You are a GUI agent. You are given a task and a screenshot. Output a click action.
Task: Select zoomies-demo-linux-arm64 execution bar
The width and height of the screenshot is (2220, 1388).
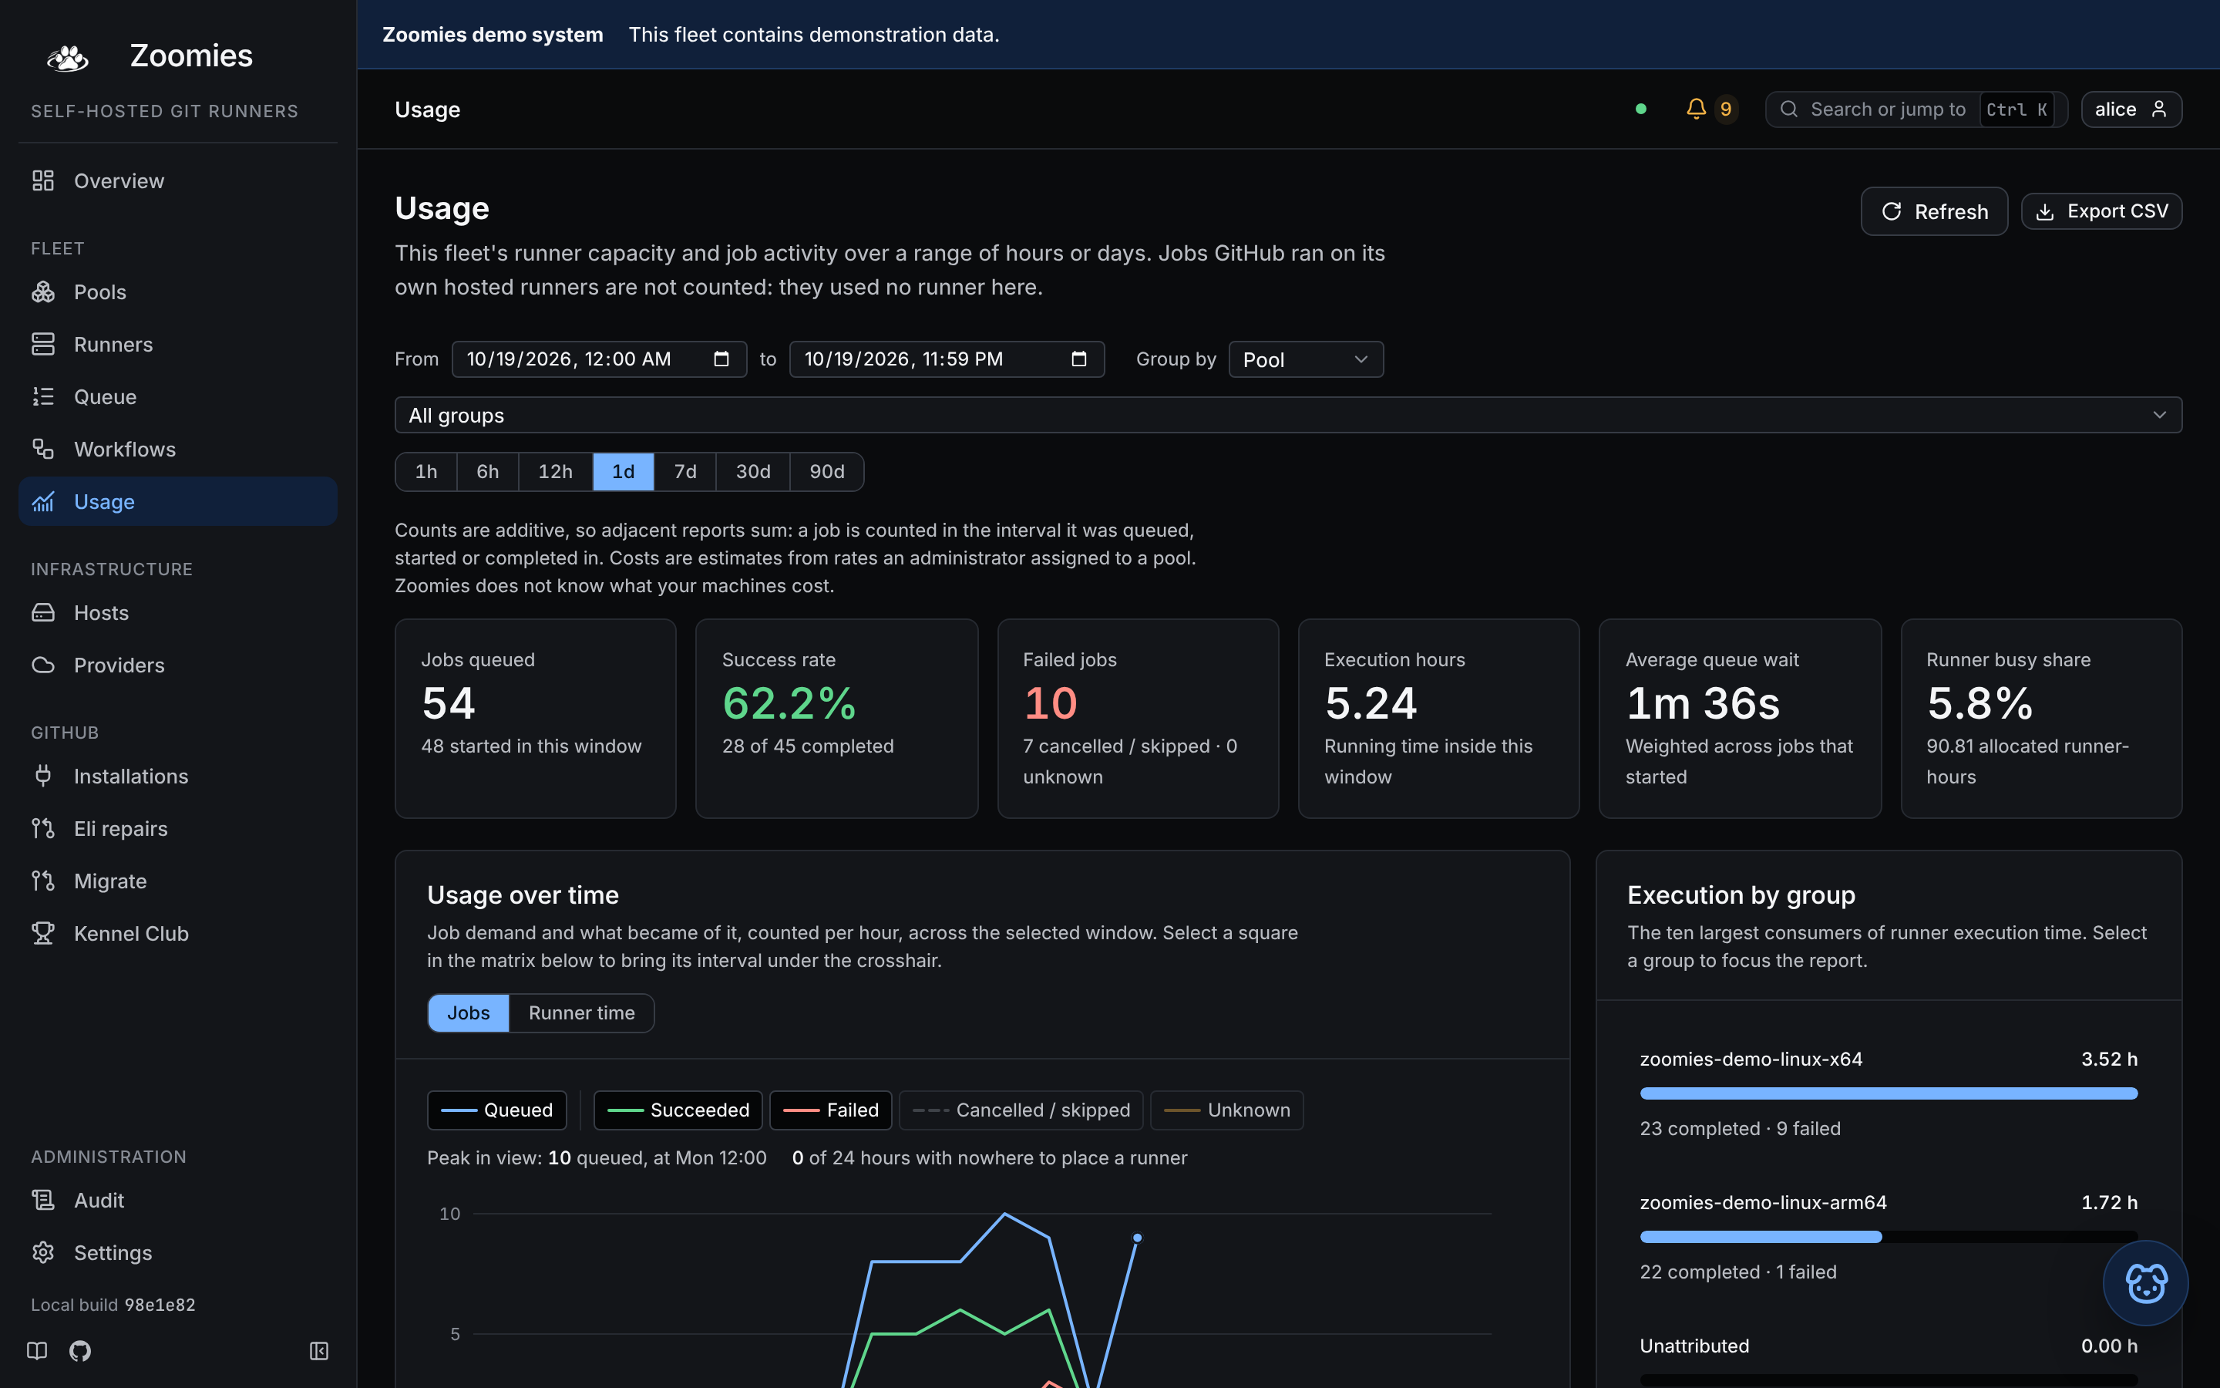click(1888, 1235)
